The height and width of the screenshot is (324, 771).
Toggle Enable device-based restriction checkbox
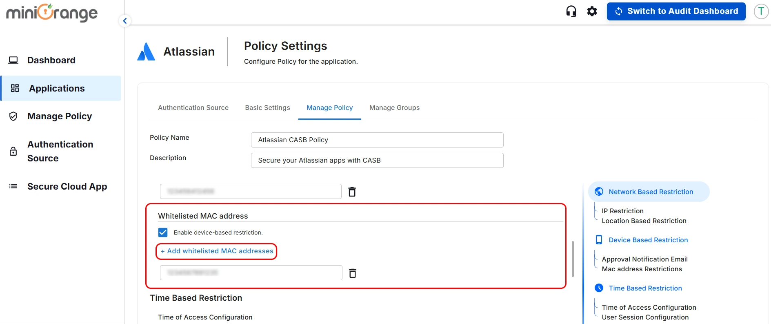[163, 232]
